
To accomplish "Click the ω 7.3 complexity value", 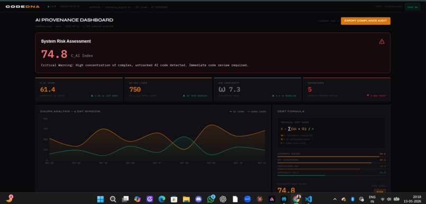I will pyautogui.click(x=229, y=90).
